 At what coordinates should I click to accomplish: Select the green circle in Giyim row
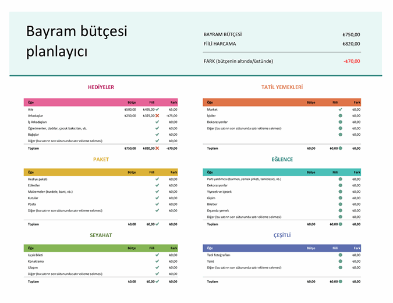point(340,198)
